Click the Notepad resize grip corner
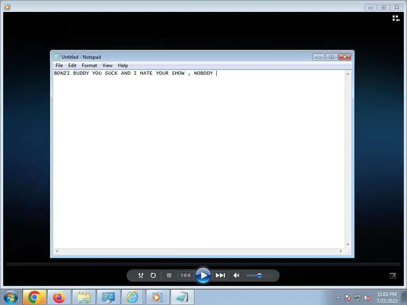This screenshot has height=305, width=407. point(348,252)
